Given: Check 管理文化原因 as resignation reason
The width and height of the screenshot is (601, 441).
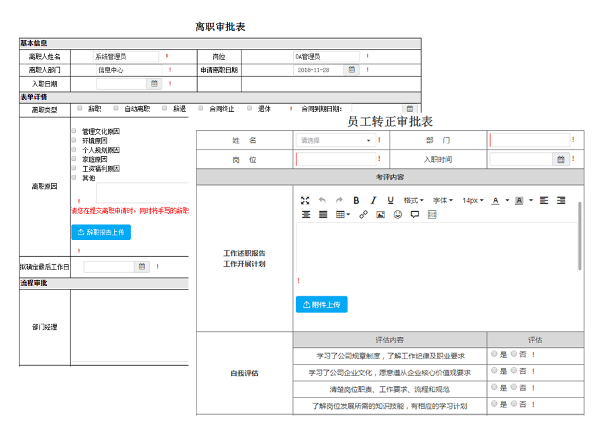Looking at the screenshot, I should 74,131.
